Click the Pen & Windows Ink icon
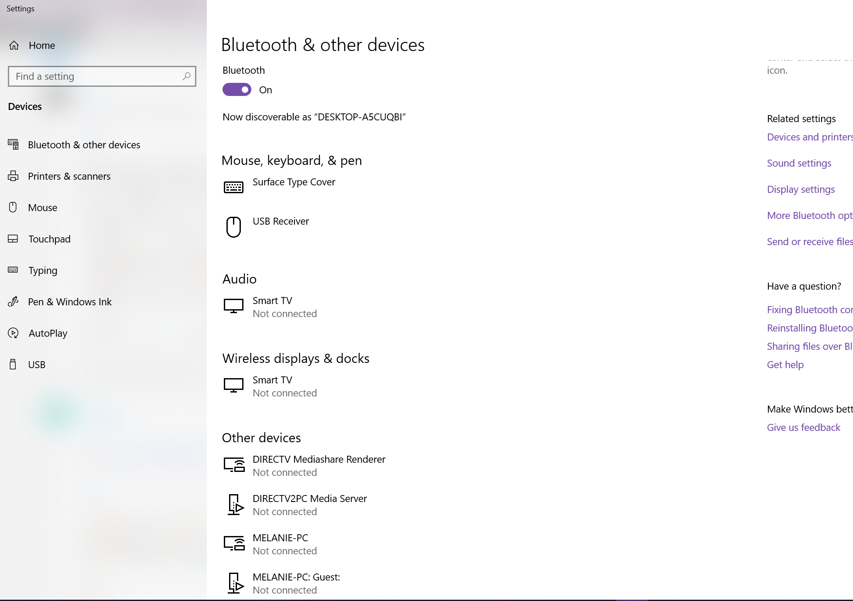 13,302
